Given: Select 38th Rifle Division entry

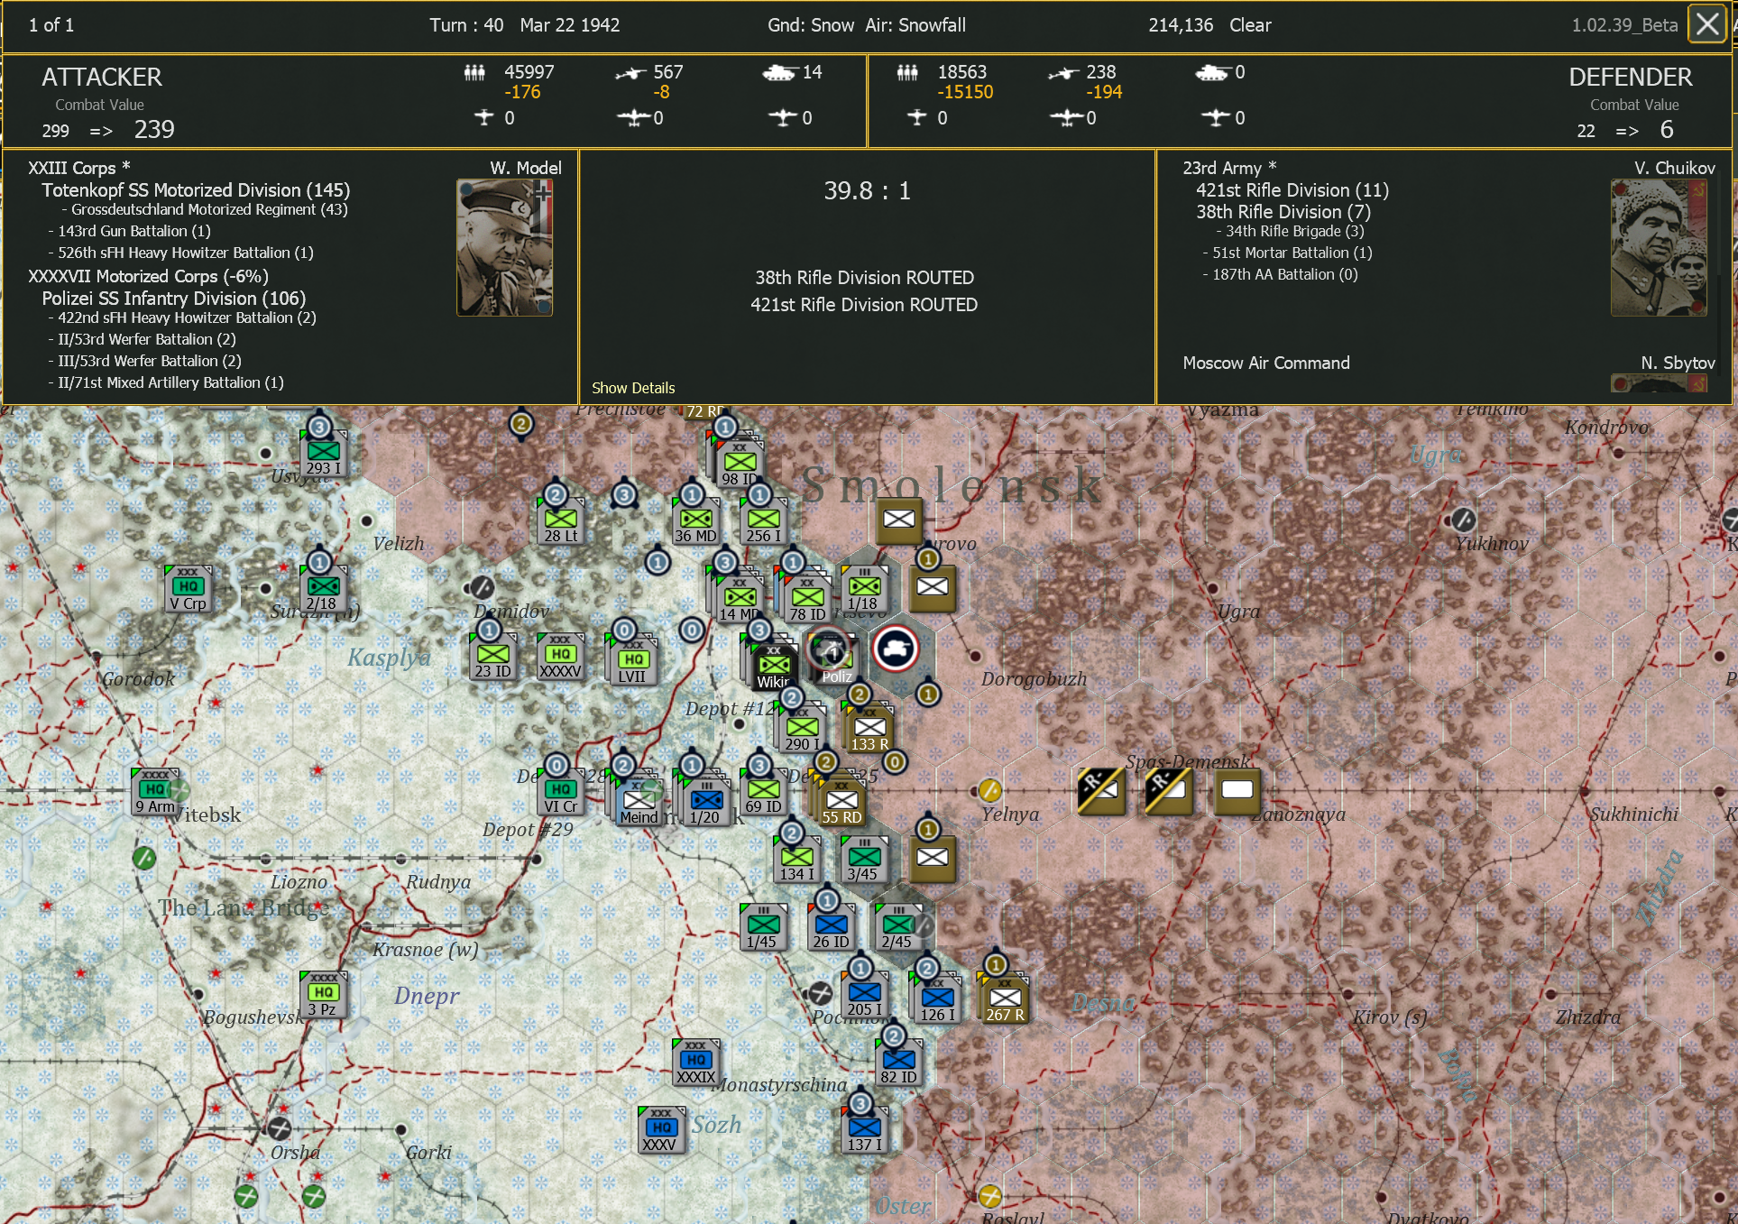Looking at the screenshot, I should click(x=1283, y=212).
